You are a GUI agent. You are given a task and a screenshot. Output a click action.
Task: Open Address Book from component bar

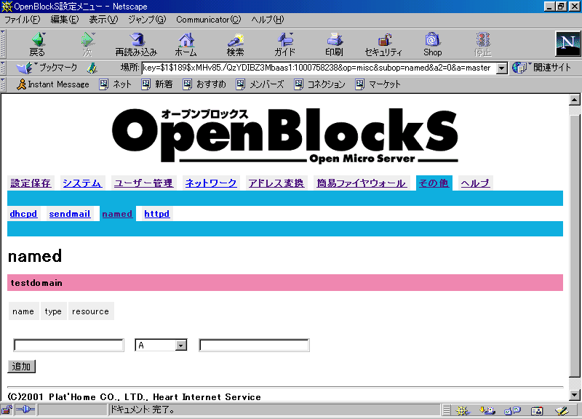point(537,410)
